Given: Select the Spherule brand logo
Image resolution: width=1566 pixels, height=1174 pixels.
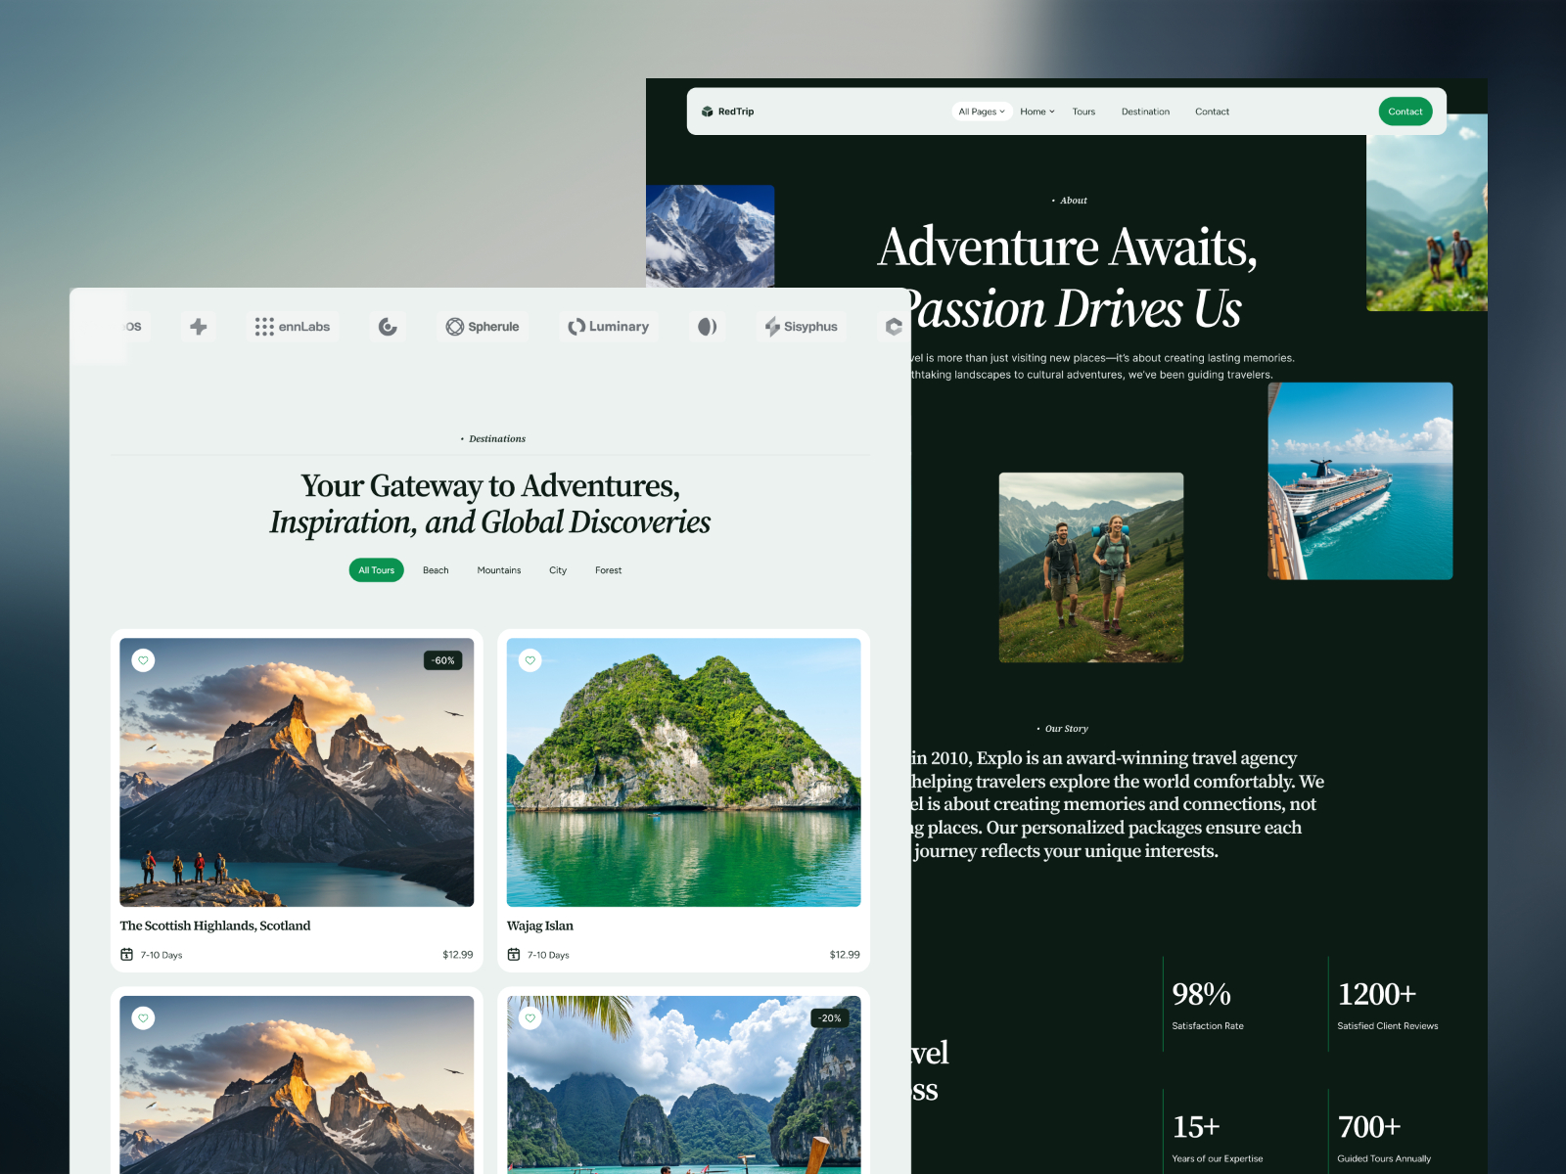Looking at the screenshot, I should [483, 327].
